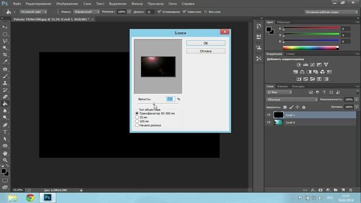
Task: Click OK in Блики dialog
Action: (x=205, y=43)
